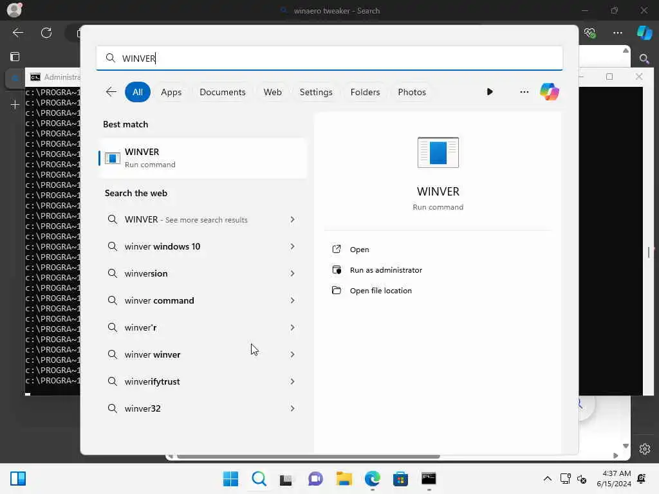Open Edge tab actions menu icon
659x494 pixels.
[x=15, y=57]
